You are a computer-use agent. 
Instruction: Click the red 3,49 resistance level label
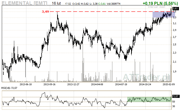coord(45,12)
